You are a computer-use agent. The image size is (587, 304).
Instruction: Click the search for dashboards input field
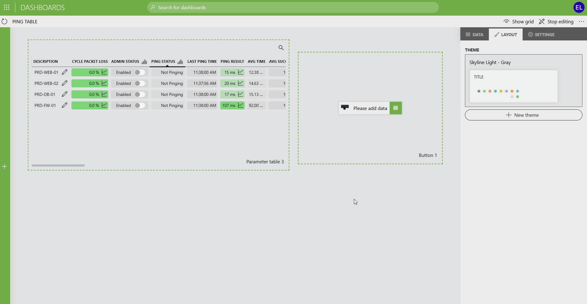293,7
